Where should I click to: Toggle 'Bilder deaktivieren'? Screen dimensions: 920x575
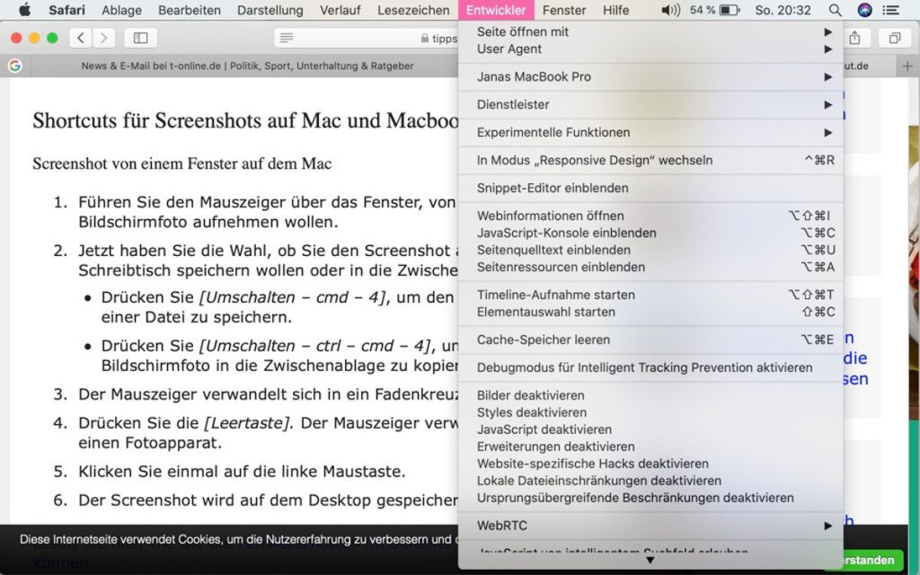[x=650, y=395]
